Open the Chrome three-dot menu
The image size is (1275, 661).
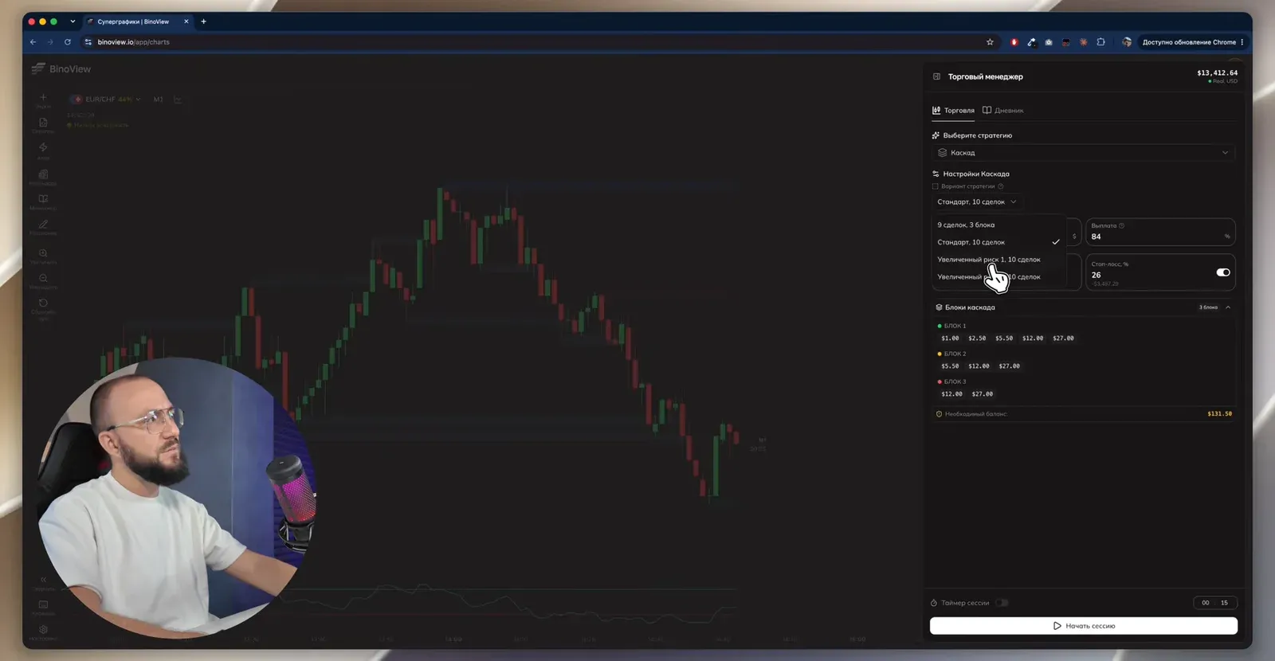(1242, 42)
